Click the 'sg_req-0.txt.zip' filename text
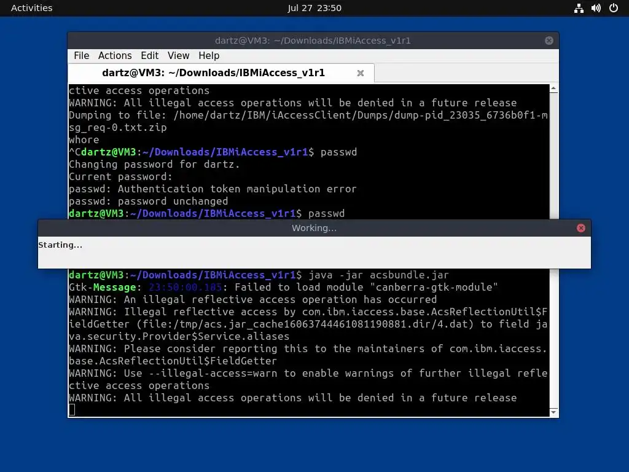 pos(117,128)
